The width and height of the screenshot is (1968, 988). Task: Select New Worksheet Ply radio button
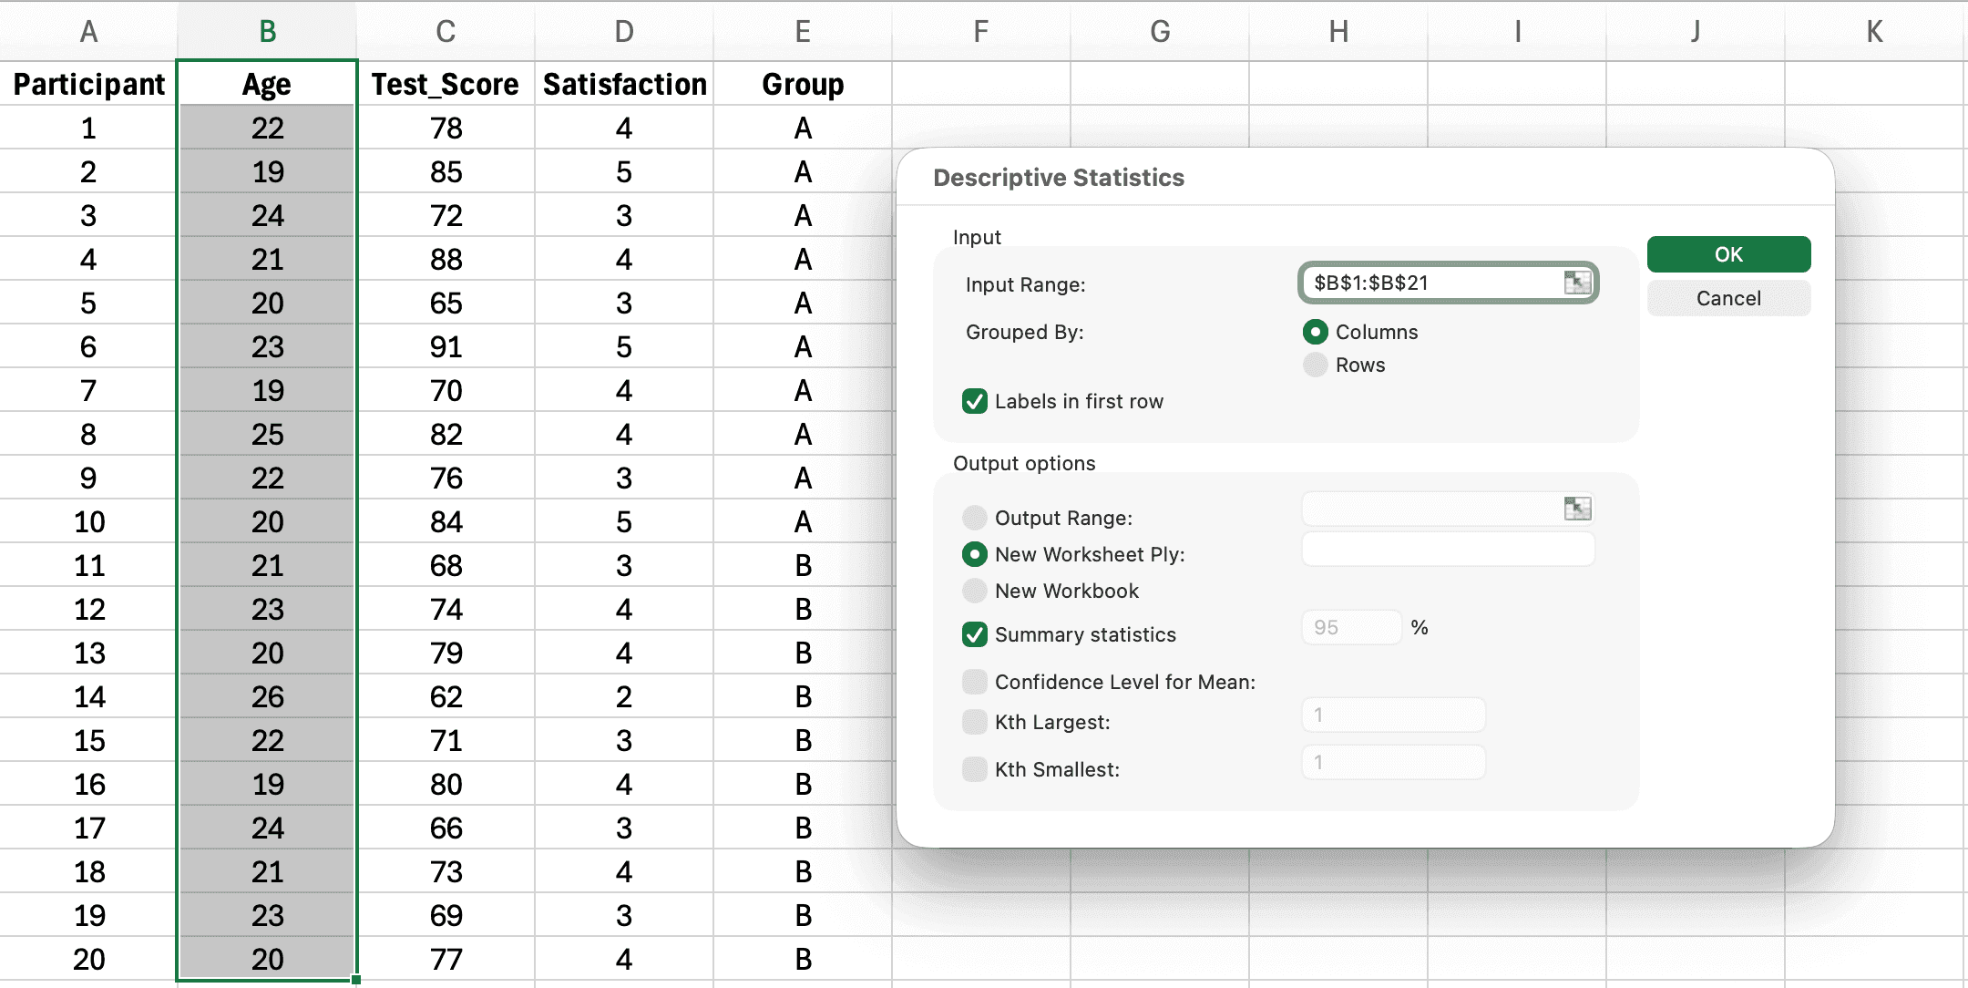[974, 554]
